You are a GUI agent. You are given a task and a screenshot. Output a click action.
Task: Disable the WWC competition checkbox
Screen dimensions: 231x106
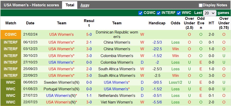point(179,13)
